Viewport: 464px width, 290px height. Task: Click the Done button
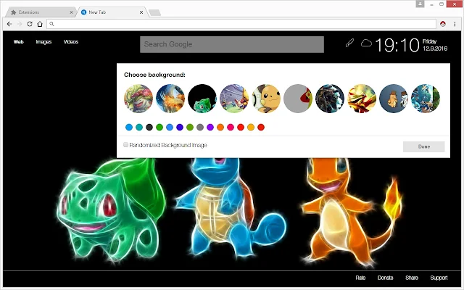[x=423, y=146]
